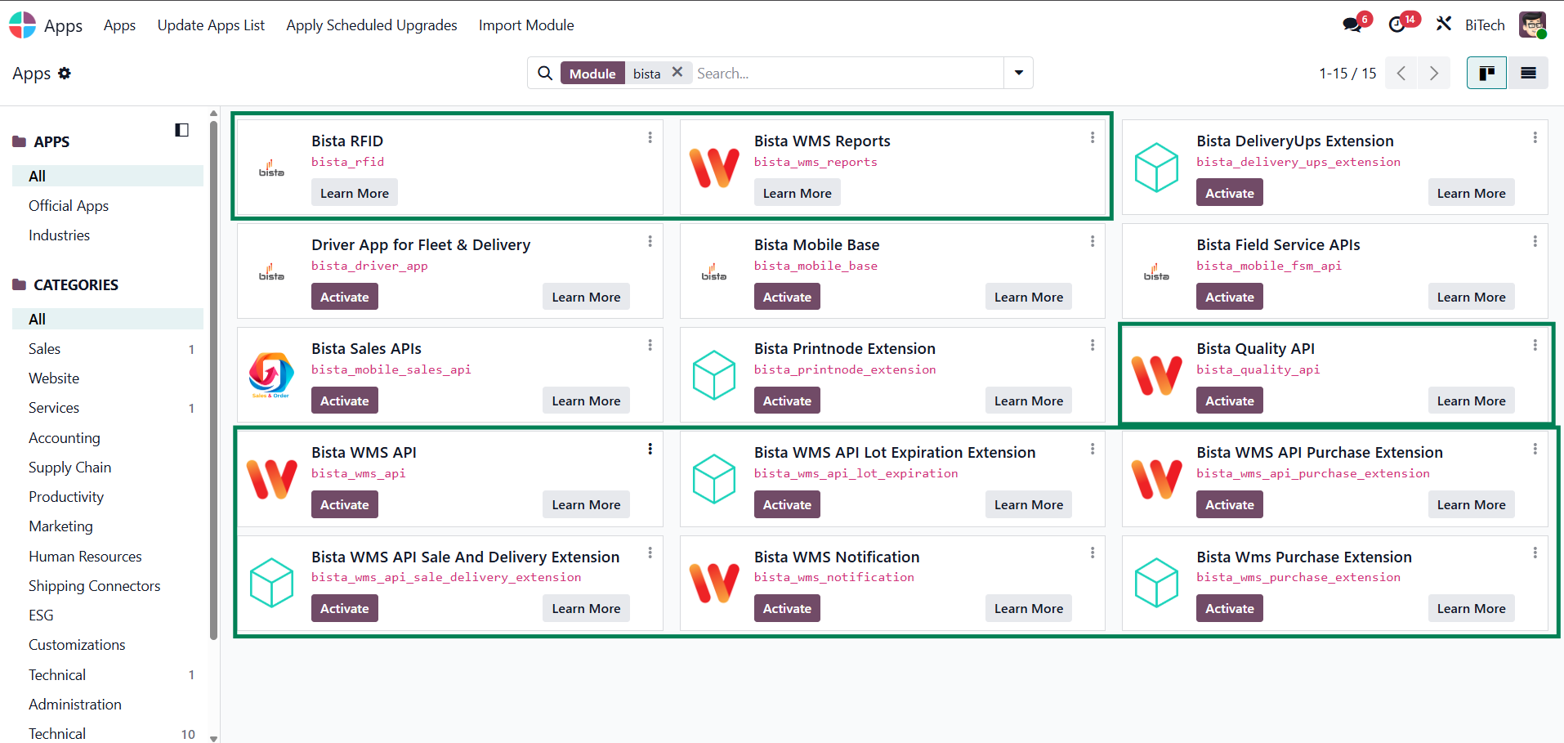The height and width of the screenshot is (743, 1564).
Task: Open kebab menu for Driver App card
Action: click(x=650, y=241)
